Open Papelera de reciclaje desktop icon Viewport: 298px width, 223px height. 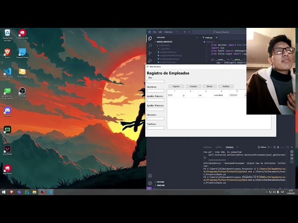[x=7, y=35]
